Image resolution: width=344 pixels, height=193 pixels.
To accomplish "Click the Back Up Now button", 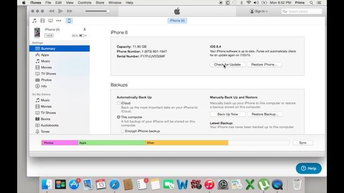I will tap(227, 114).
